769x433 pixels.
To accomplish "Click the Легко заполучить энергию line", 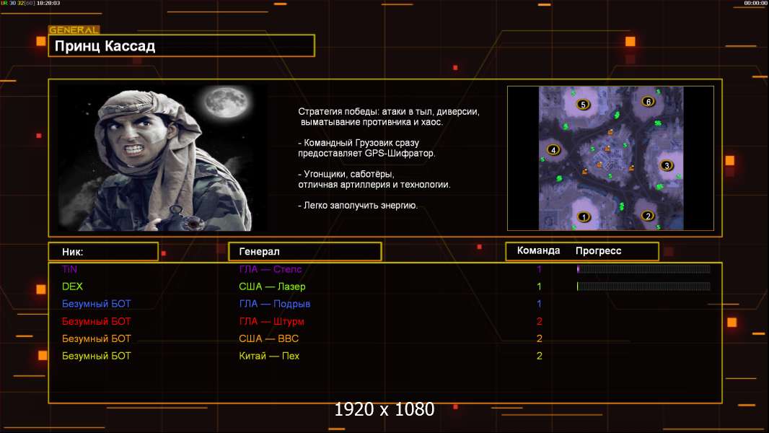I will coord(358,206).
